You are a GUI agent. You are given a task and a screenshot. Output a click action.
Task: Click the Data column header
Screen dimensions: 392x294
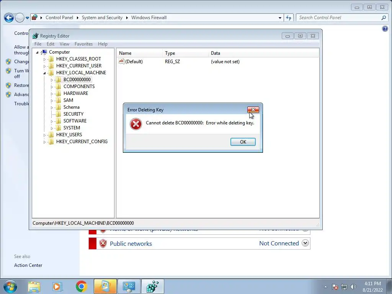coord(264,53)
